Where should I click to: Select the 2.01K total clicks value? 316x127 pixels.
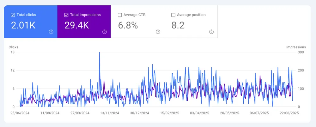pos(23,25)
